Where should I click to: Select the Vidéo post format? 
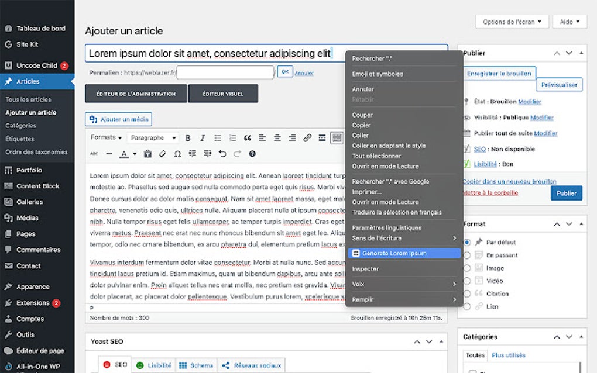click(466, 281)
